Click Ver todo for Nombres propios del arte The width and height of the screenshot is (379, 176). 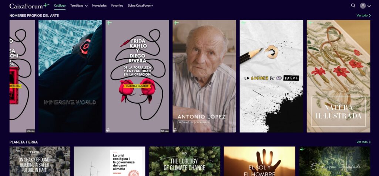click(x=363, y=15)
